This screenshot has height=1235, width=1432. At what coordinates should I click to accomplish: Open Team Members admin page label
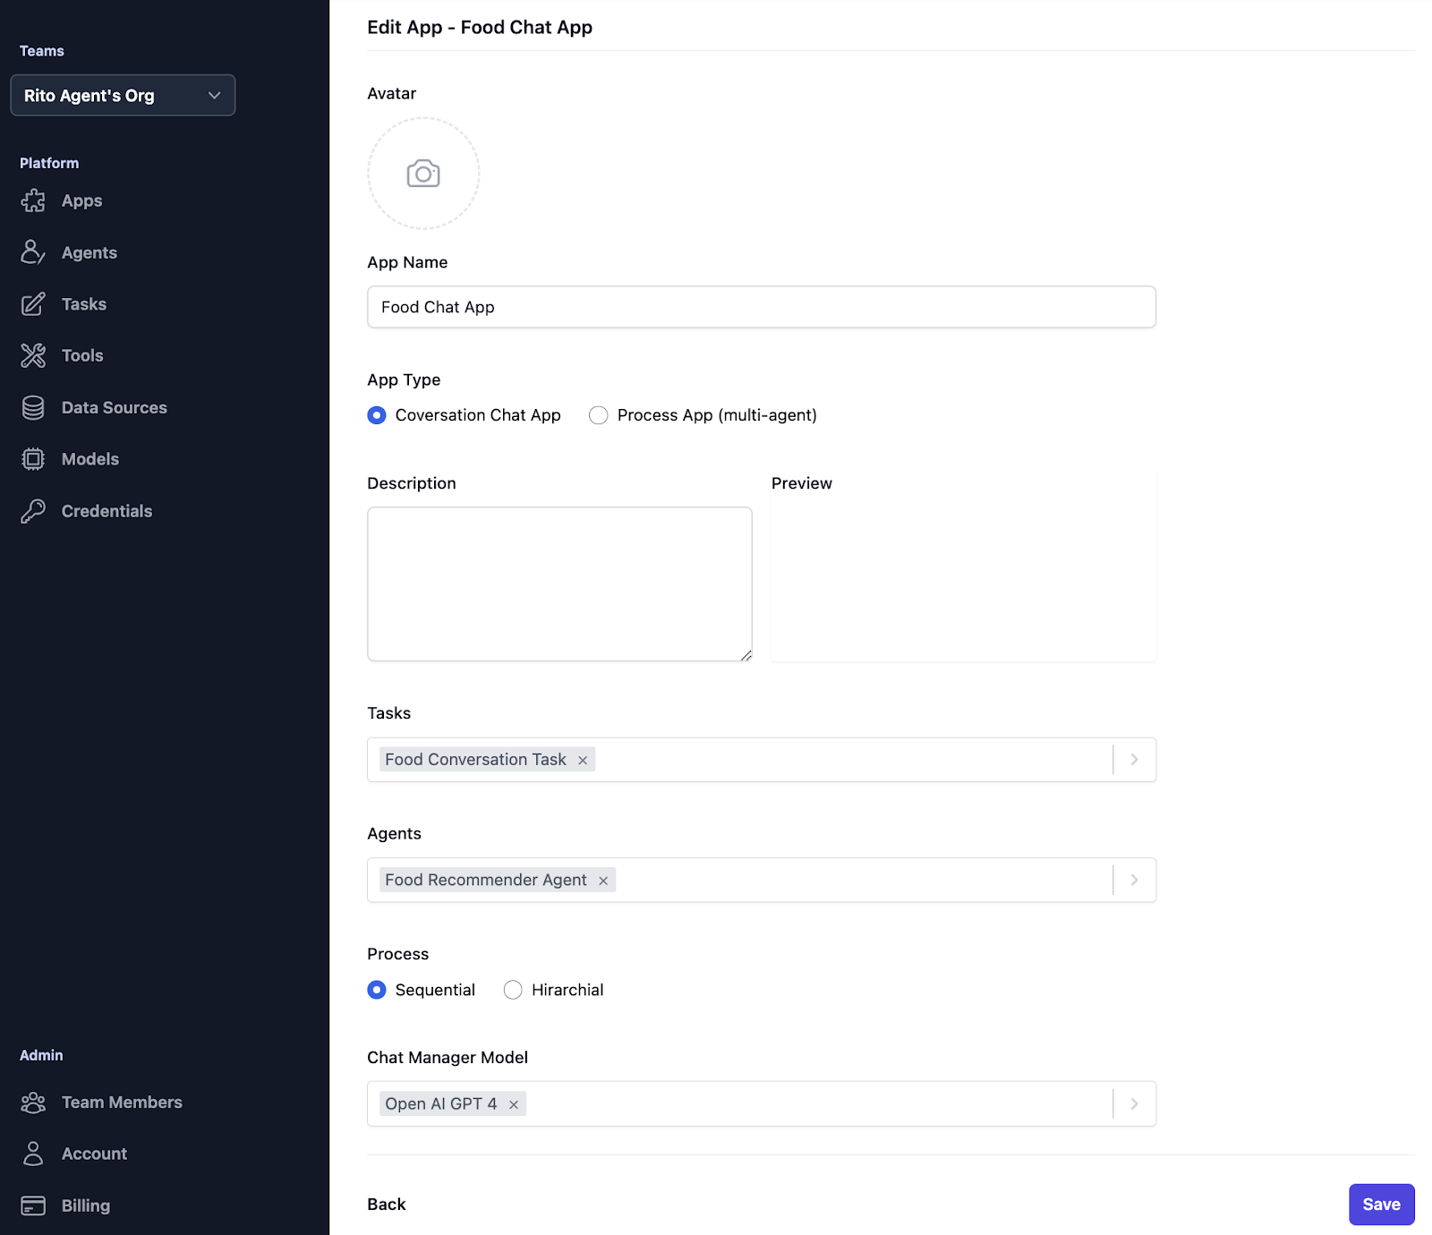tap(122, 1103)
